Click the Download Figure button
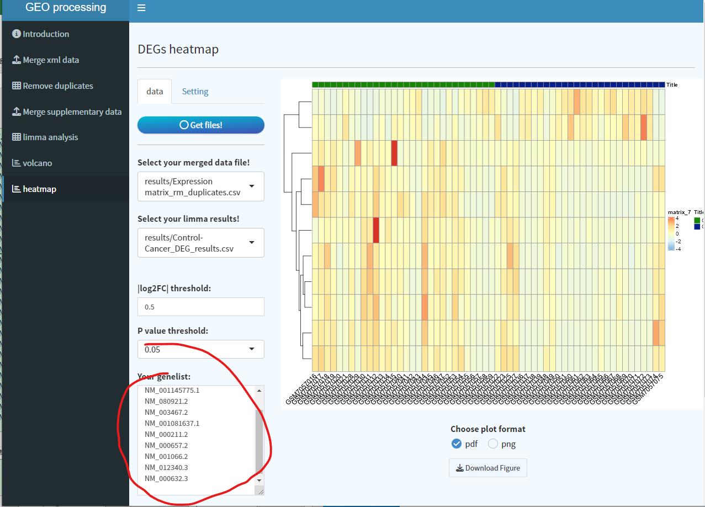The height and width of the screenshot is (507, 705). (x=488, y=468)
